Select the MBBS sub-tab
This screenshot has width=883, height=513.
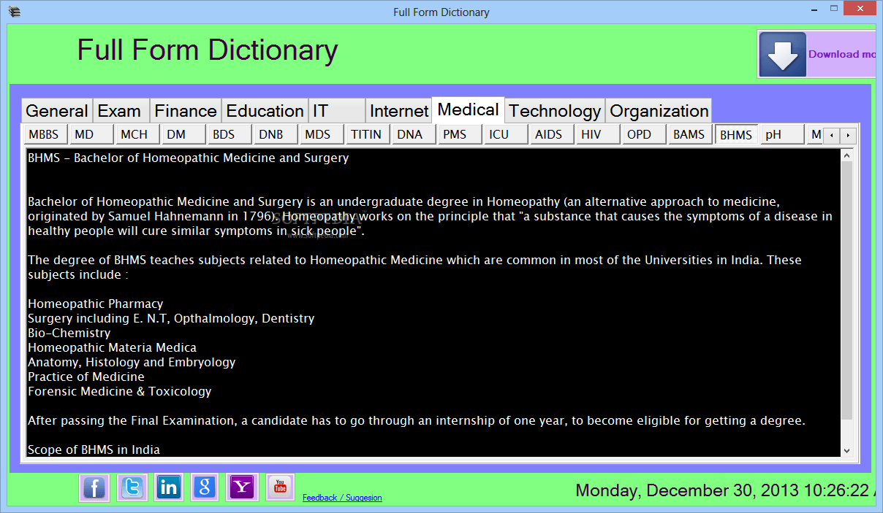pos(43,134)
